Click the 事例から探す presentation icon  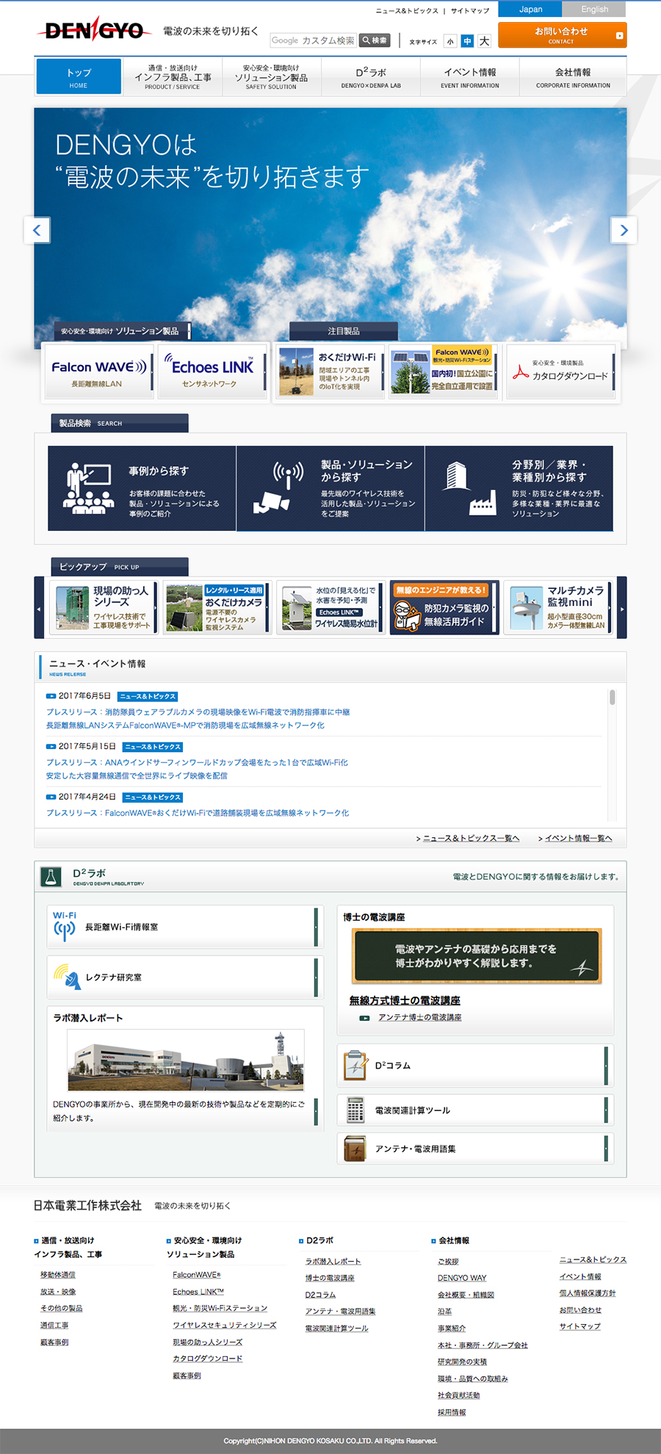point(88,488)
